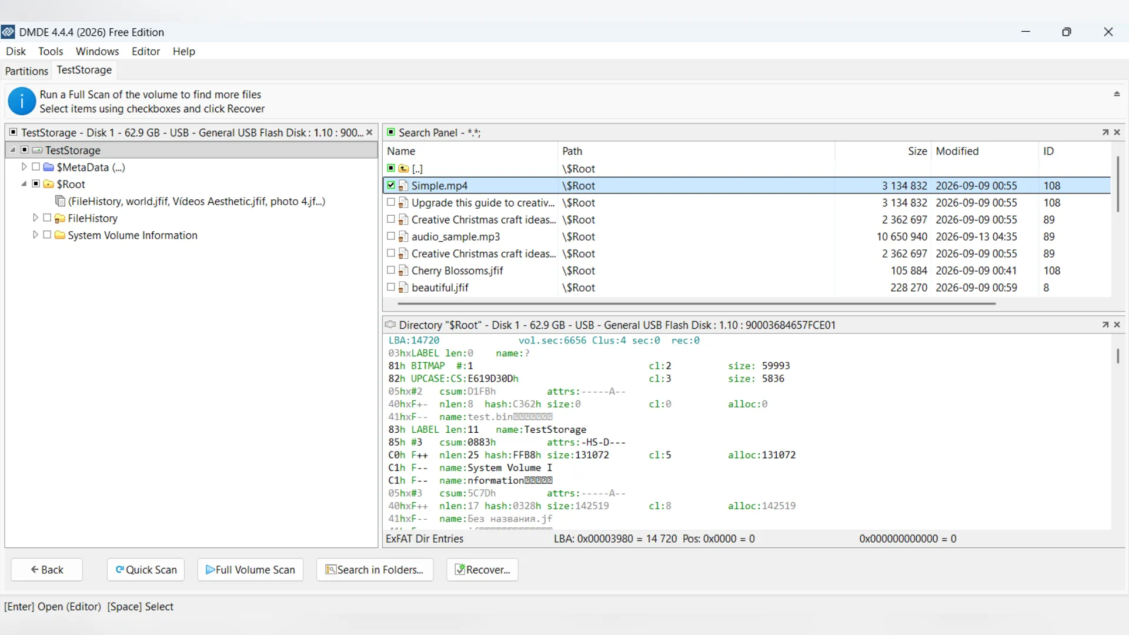Check the $MetaData folder checkbox
The width and height of the screenshot is (1129, 635).
pyautogui.click(x=36, y=167)
